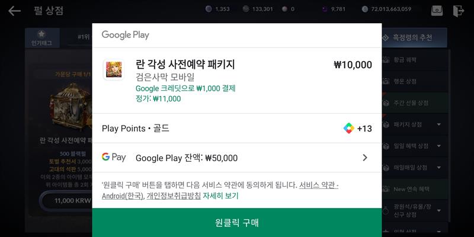This screenshot has height=237, width=474.
Task: Click the Play Points diamond icon
Action: click(348, 129)
